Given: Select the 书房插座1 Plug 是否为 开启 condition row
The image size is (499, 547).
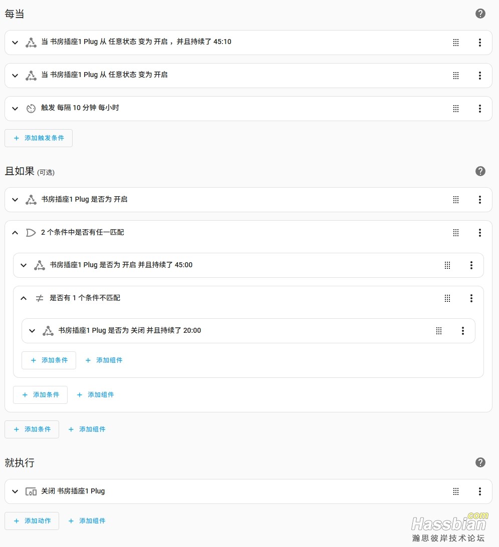Looking at the screenshot, I should (248, 200).
